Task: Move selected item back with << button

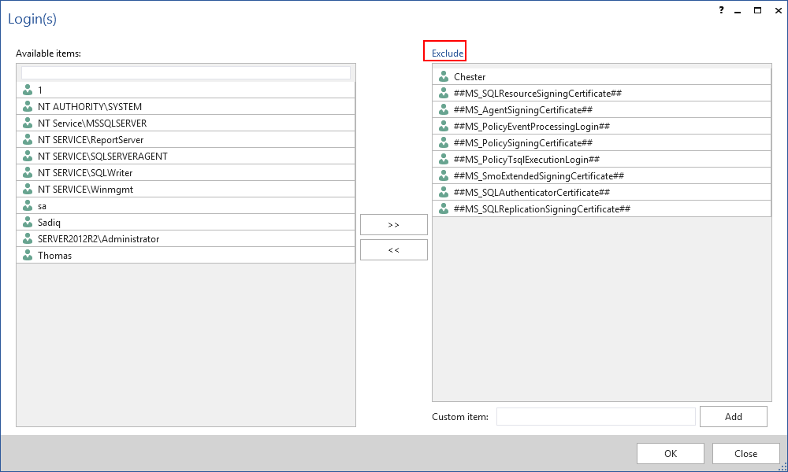Action: tap(393, 250)
